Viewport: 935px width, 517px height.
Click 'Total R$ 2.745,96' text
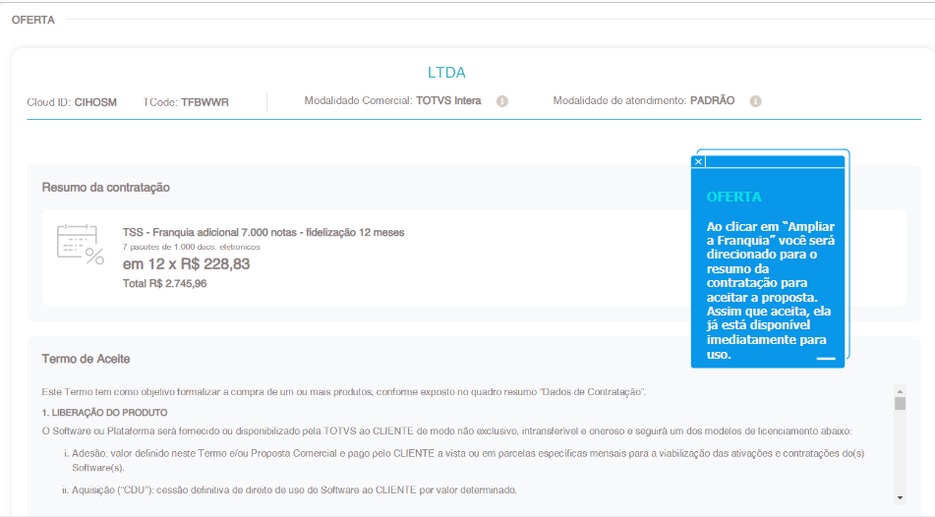(164, 284)
